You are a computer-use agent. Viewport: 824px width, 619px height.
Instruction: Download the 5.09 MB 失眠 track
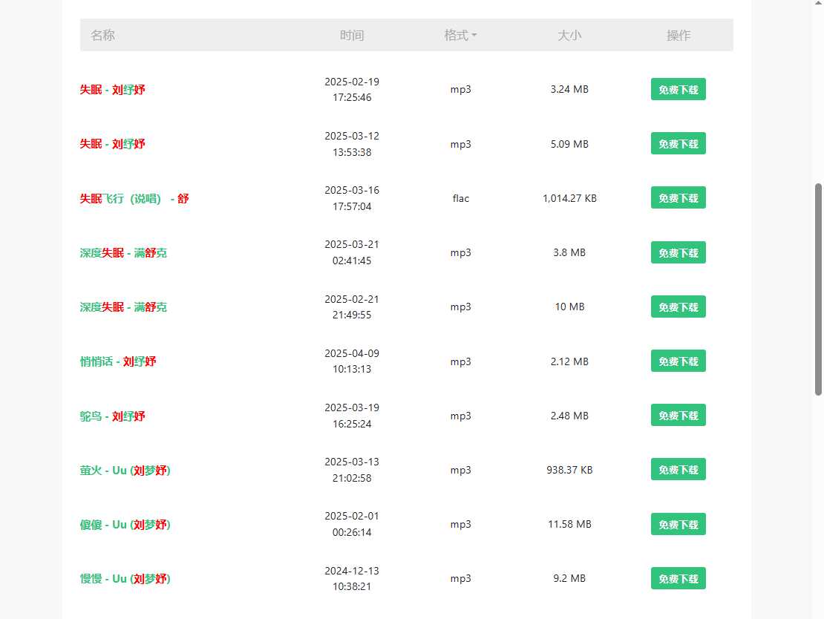678,143
